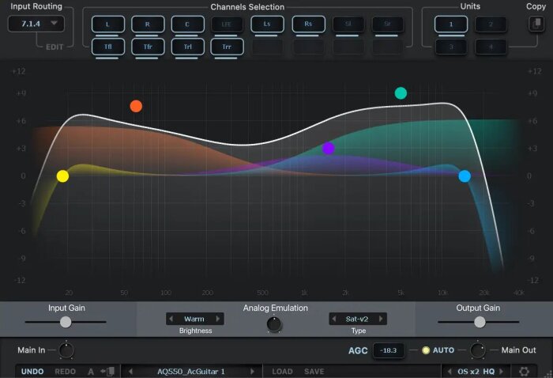The width and height of the screenshot is (553, 378).
Task: Click the UNDO button
Action: [32, 372]
